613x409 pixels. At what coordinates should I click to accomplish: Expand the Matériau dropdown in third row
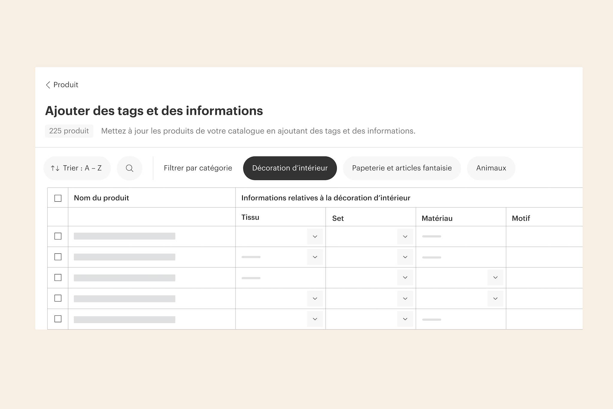(495, 277)
